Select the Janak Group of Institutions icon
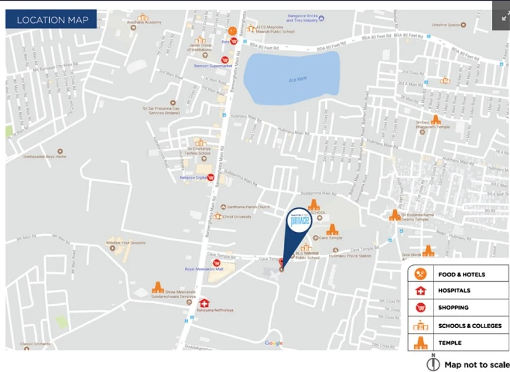 tap(200, 39)
